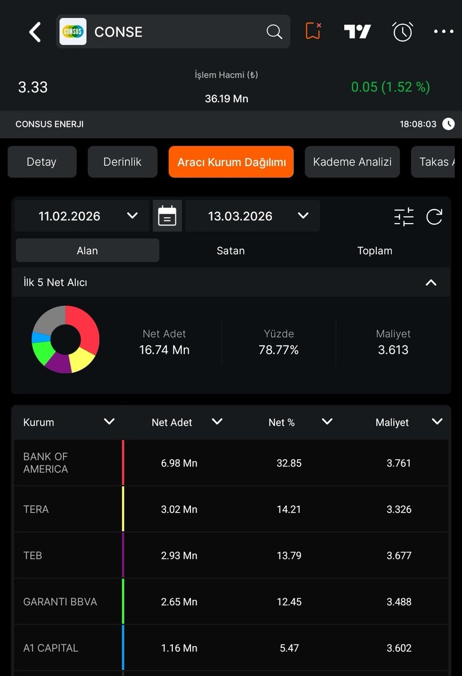Sort by the Net % column arrow
The height and width of the screenshot is (676, 462).
click(x=327, y=421)
